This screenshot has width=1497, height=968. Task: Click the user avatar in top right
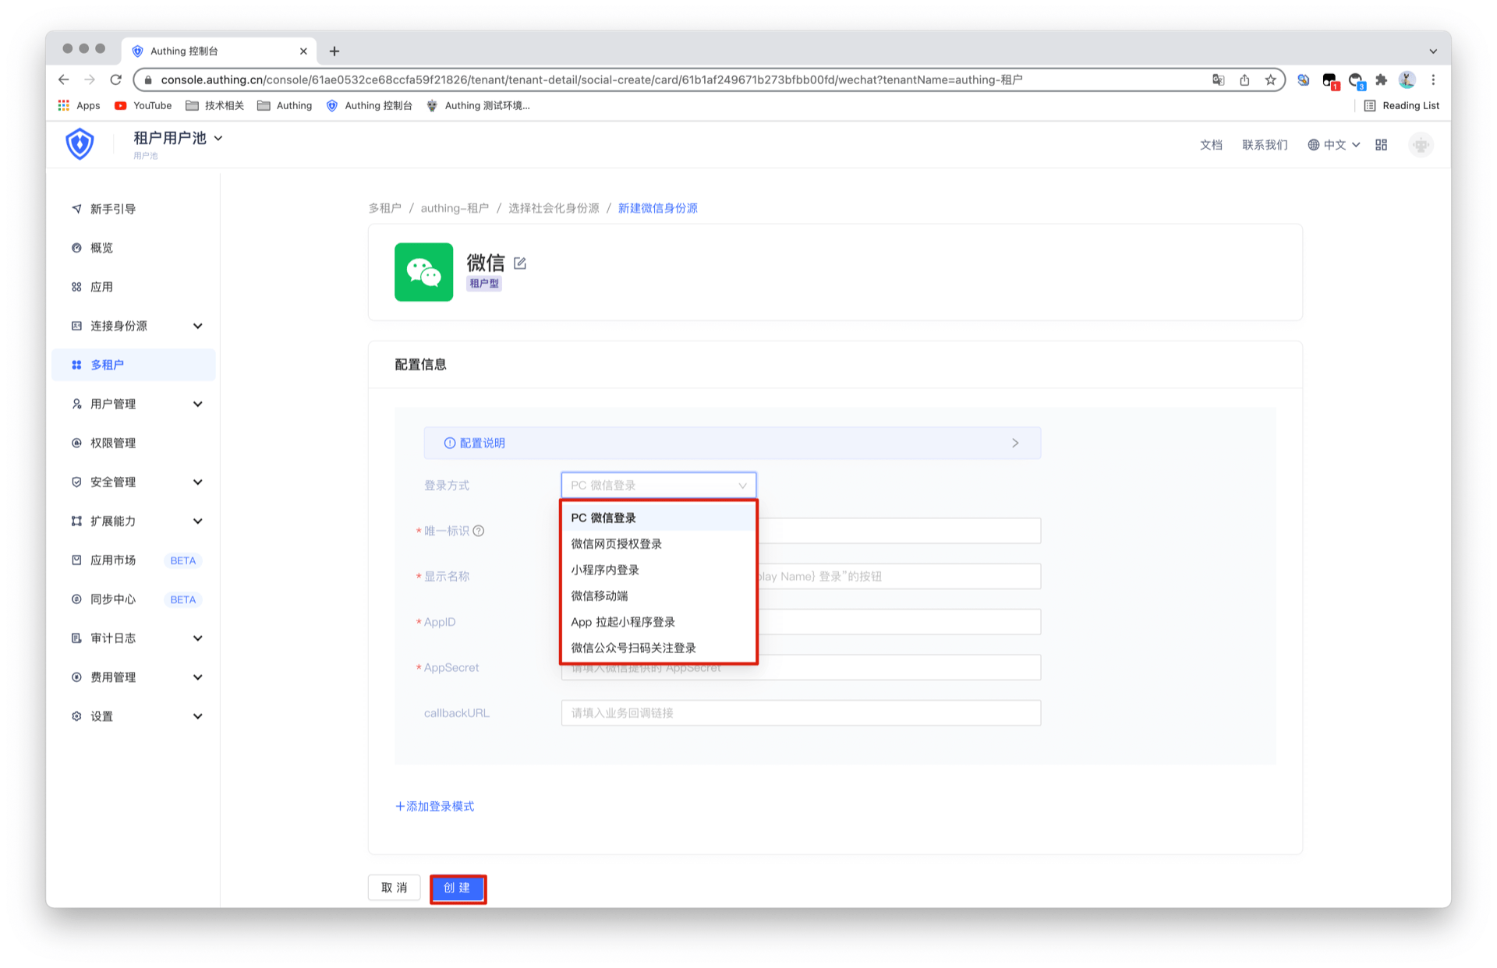1421,145
